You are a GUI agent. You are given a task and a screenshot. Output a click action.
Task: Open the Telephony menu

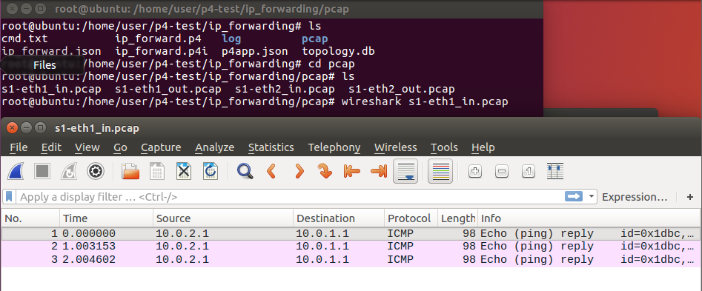tap(334, 147)
